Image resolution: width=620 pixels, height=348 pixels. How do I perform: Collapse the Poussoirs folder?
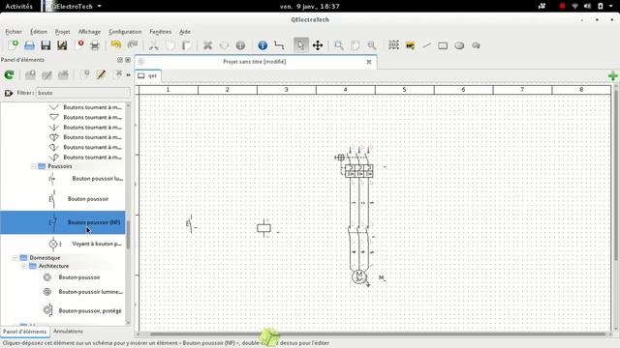click(34, 166)
